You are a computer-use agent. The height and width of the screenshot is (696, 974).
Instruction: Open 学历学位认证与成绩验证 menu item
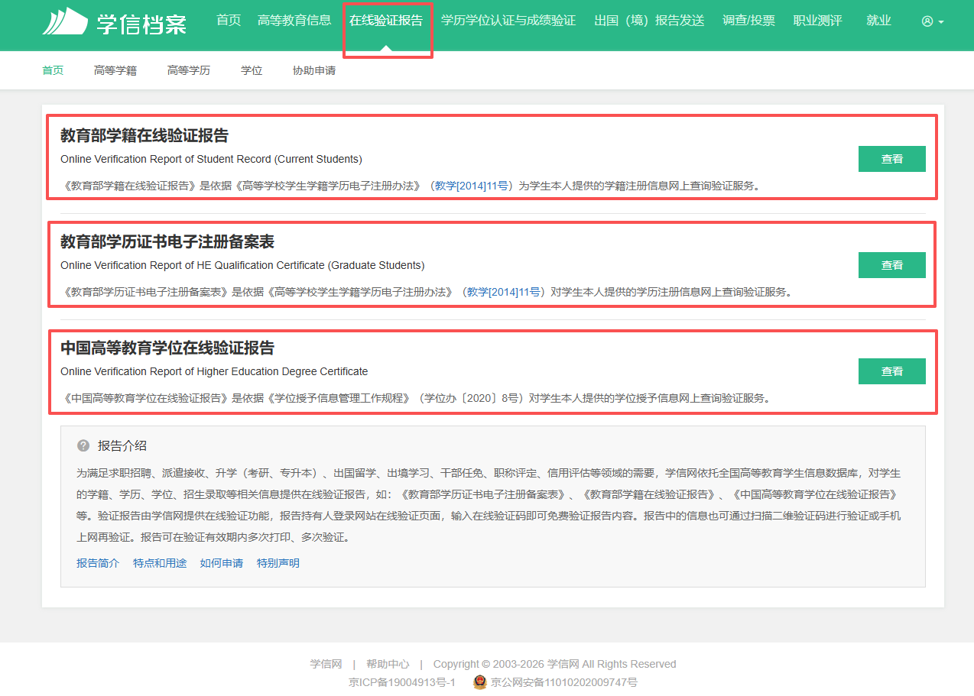[x=508, y=21]
